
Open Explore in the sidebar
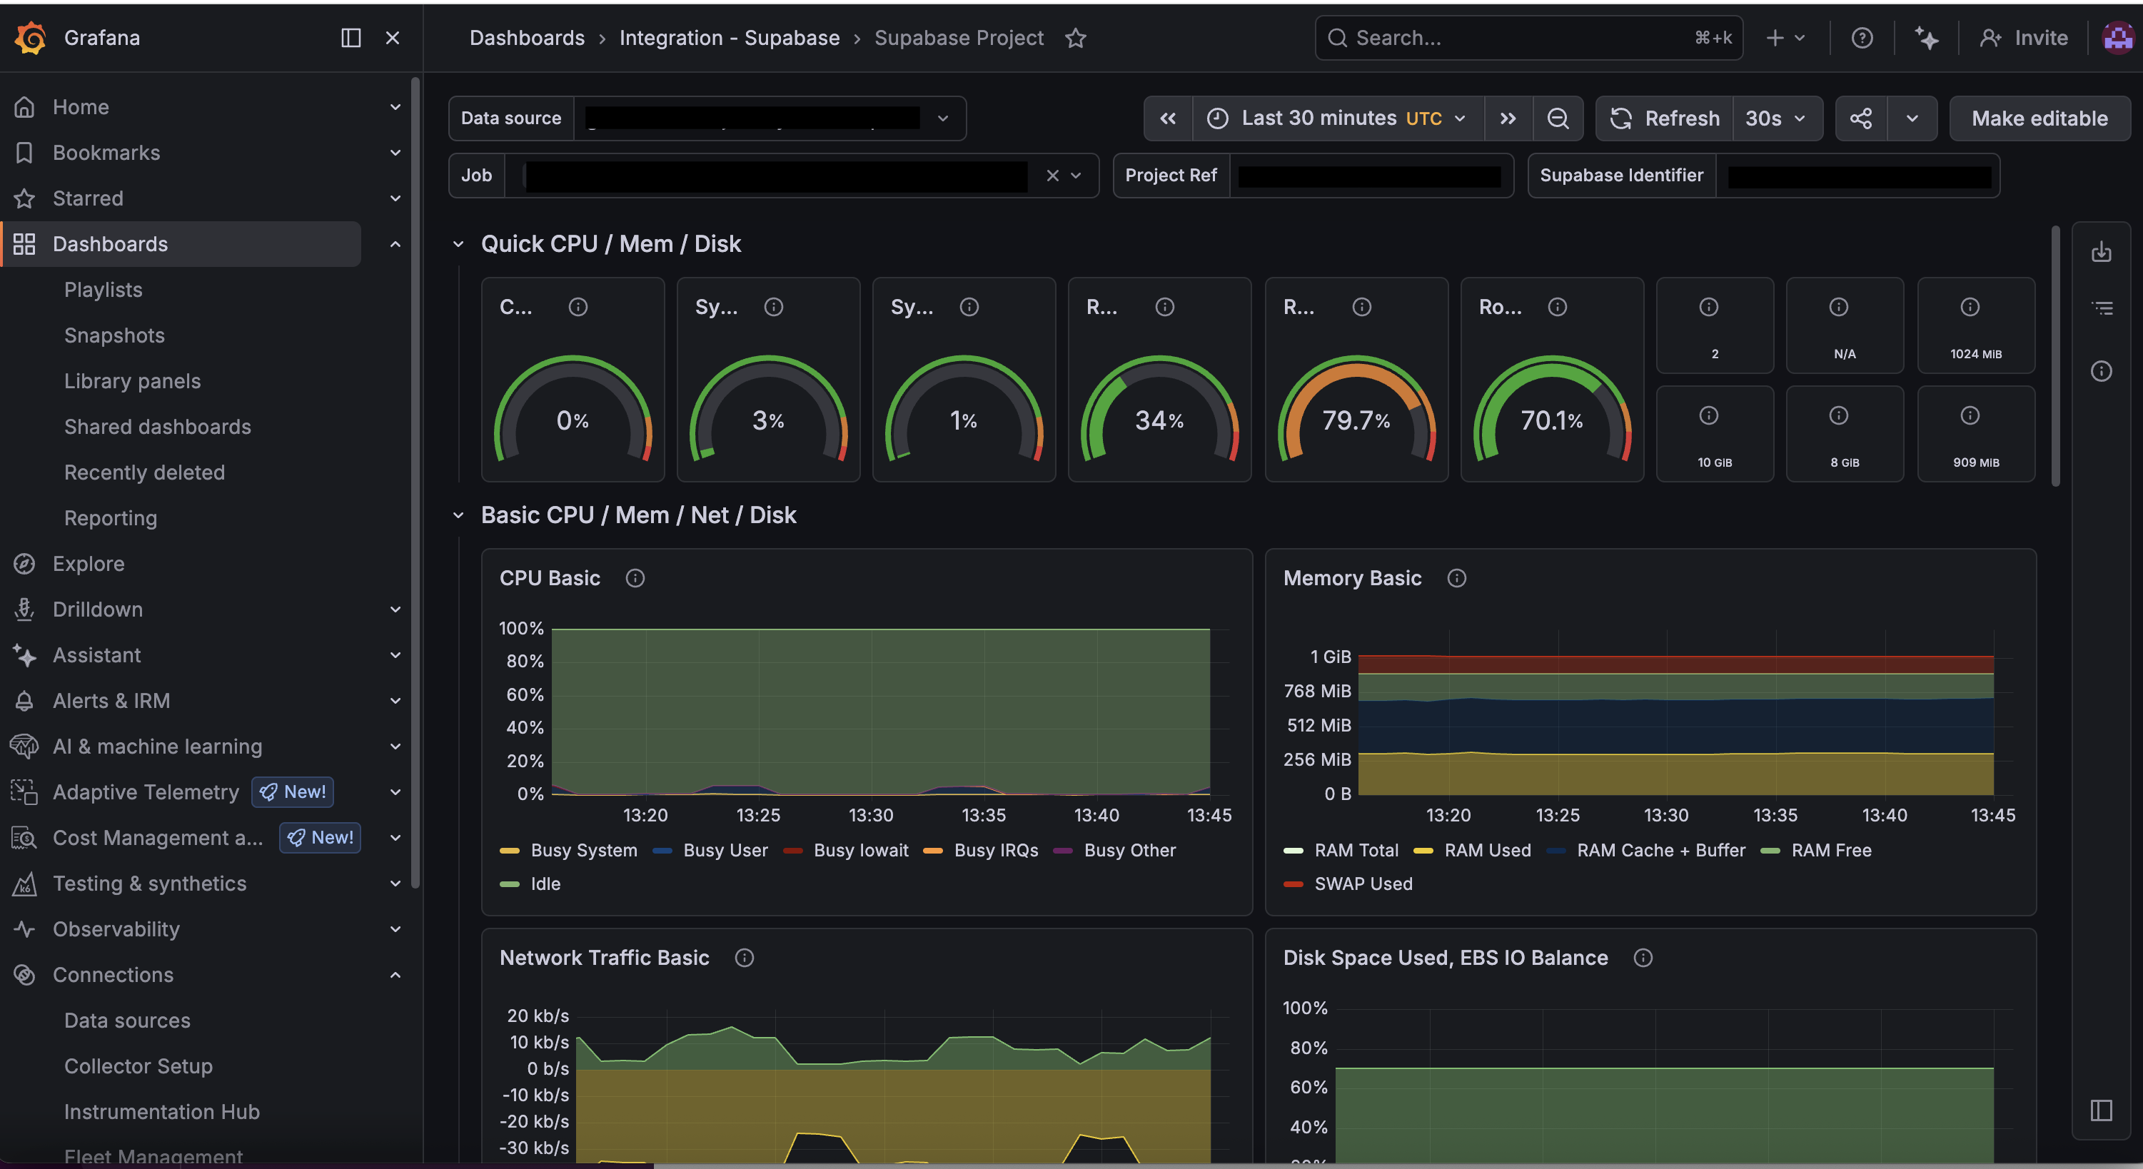[x=89, y=564]
